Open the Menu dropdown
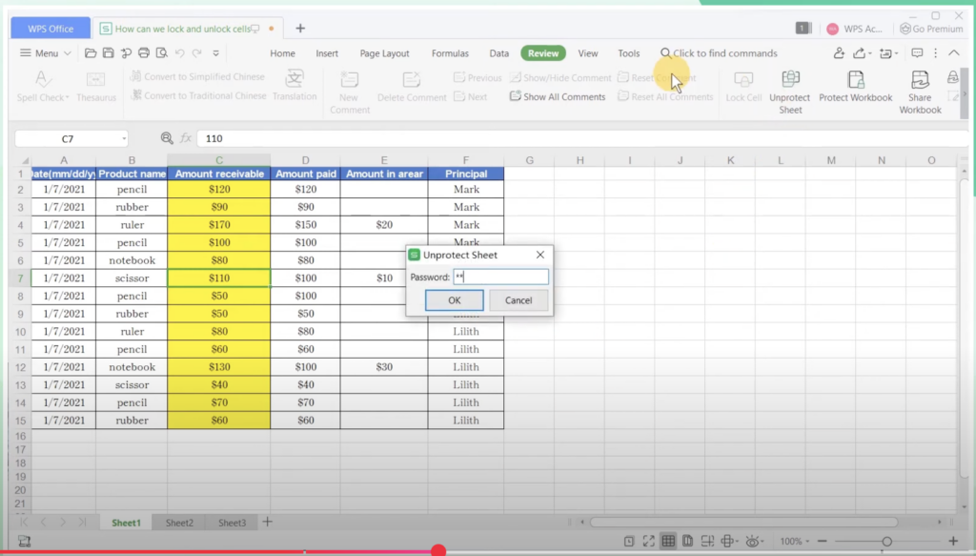The image size is (976, 556). pyautogui.click(x=43, y=52)
